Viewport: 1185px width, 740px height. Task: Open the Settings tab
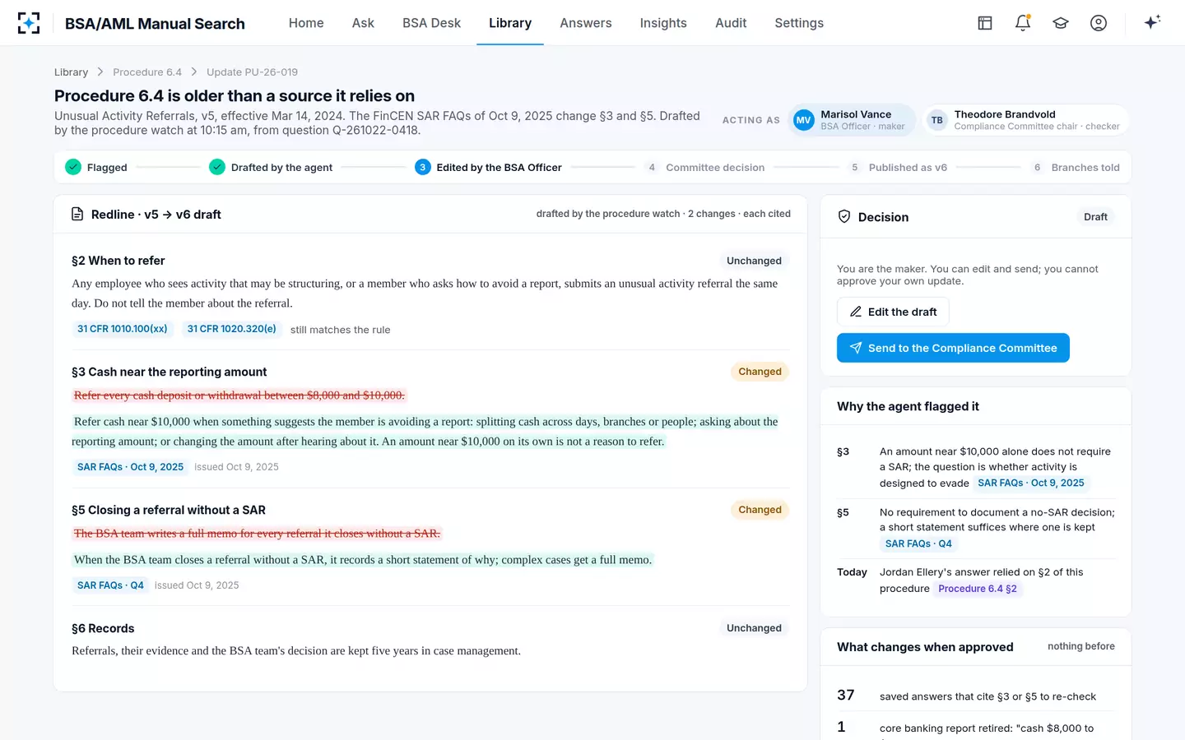coord(799,23)
